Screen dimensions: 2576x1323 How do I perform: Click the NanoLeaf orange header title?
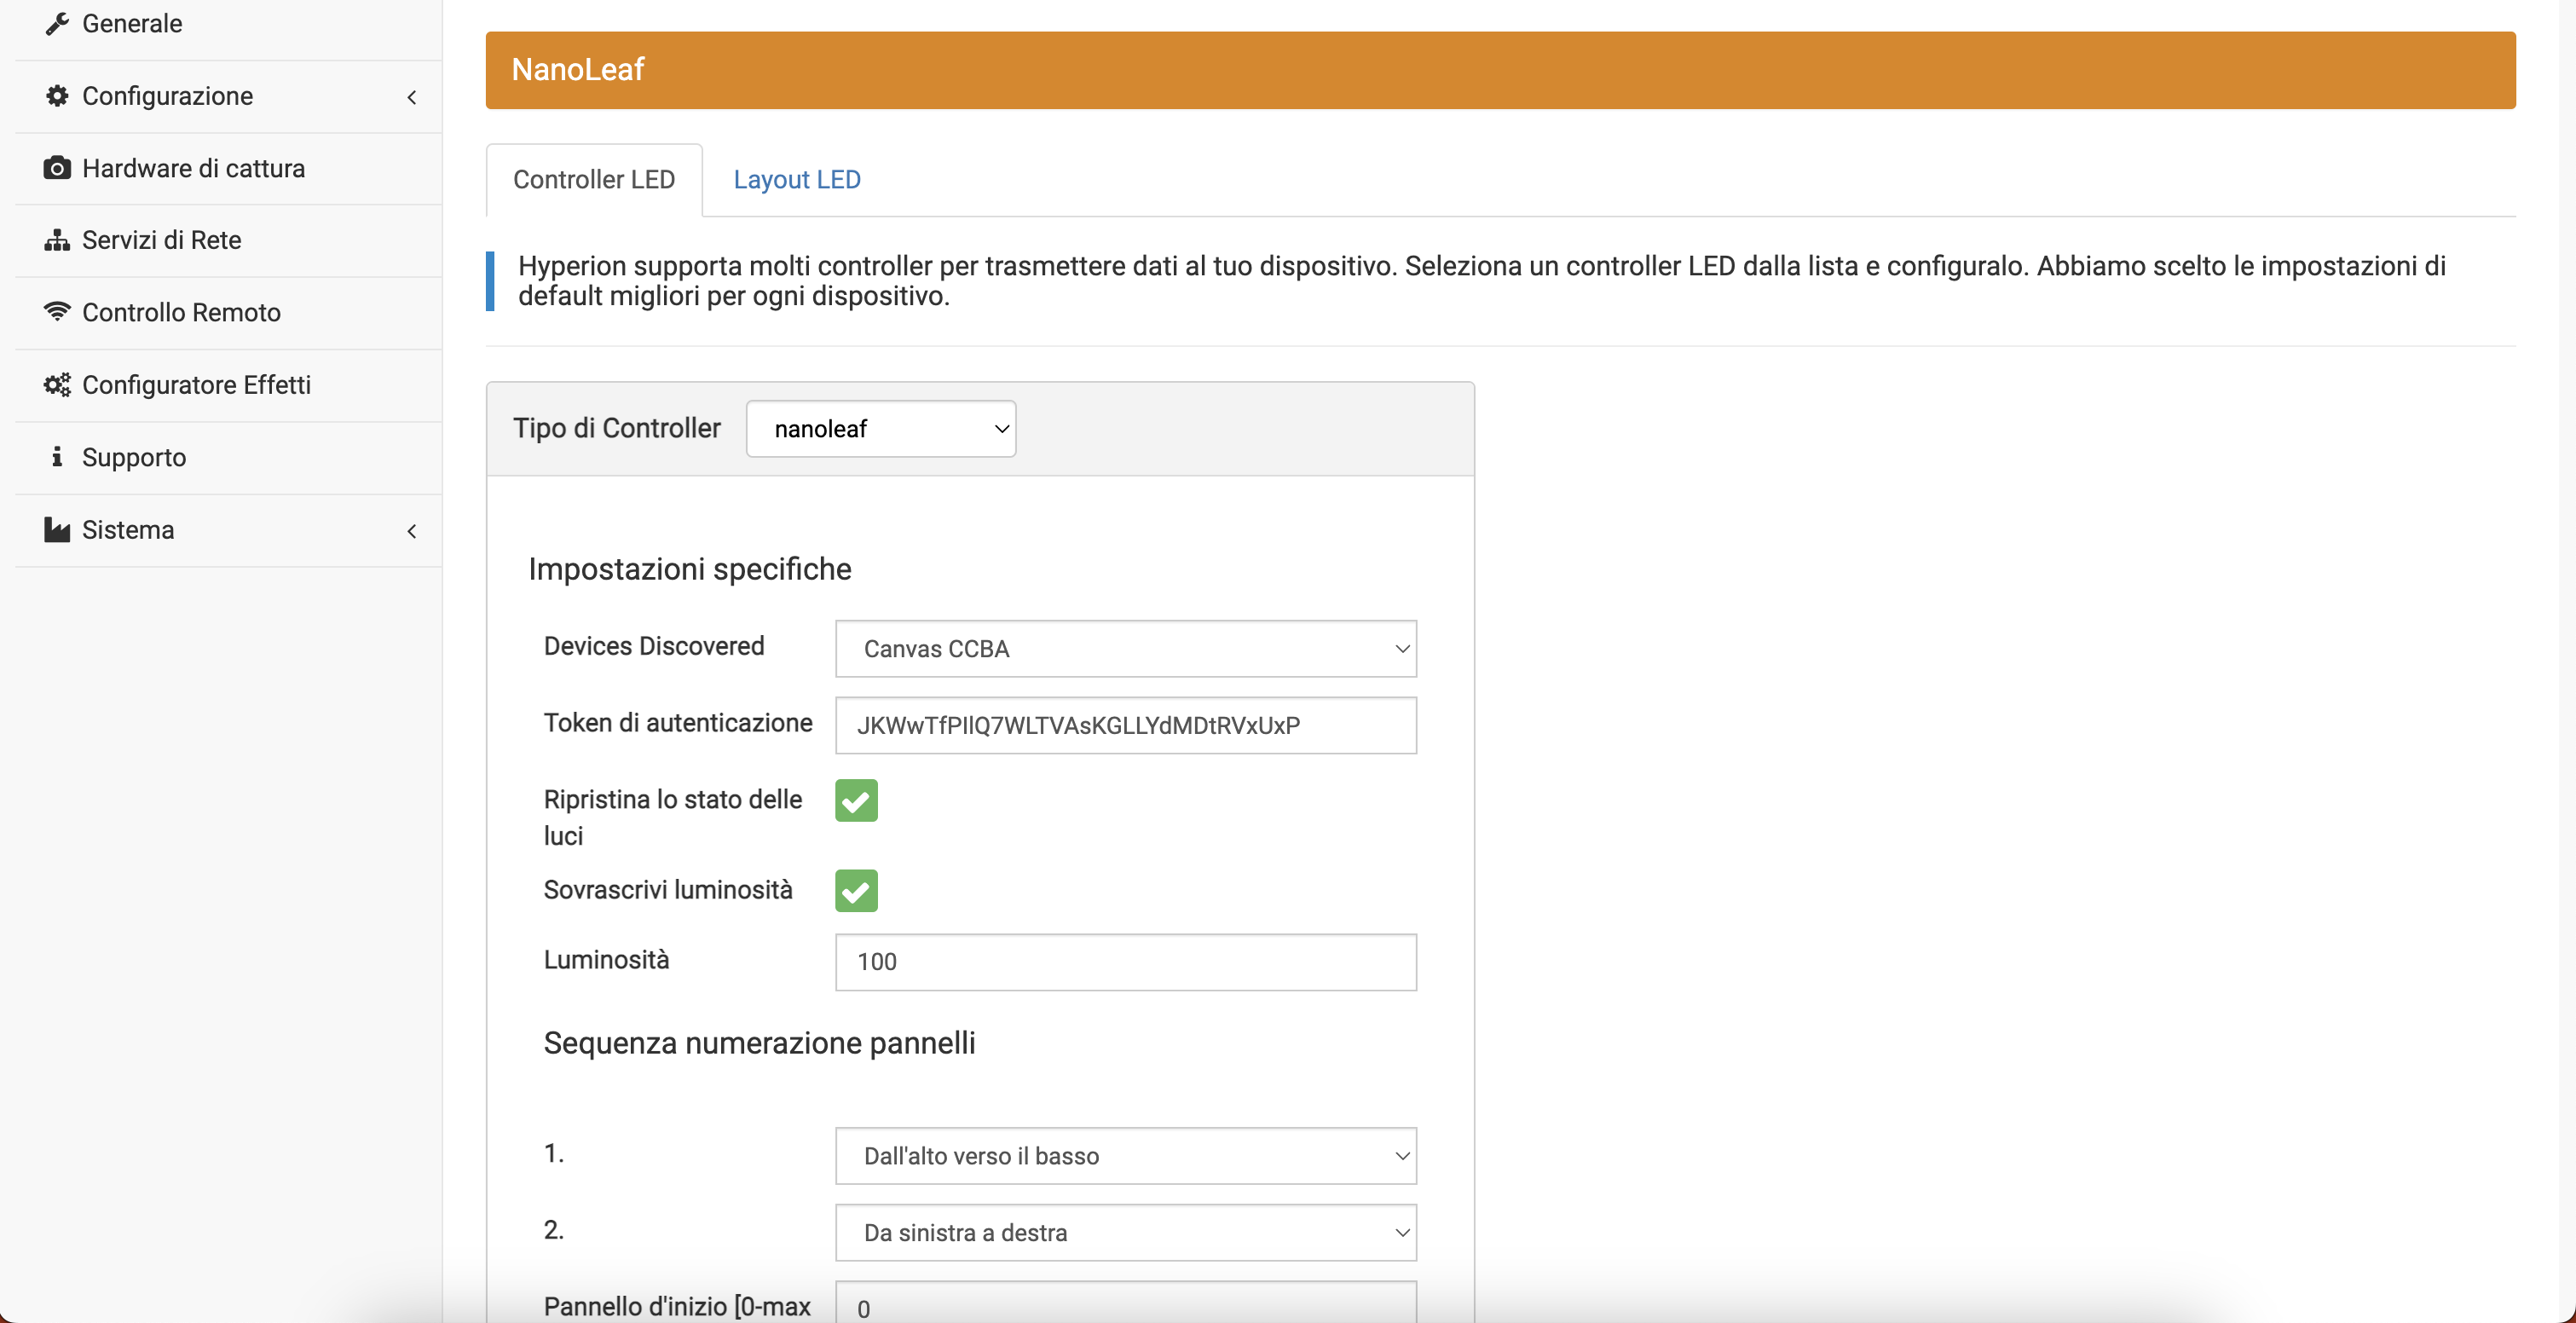[x=578, y=69]
